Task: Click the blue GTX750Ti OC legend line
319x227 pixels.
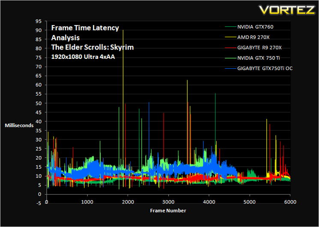Action: [230, 69]
